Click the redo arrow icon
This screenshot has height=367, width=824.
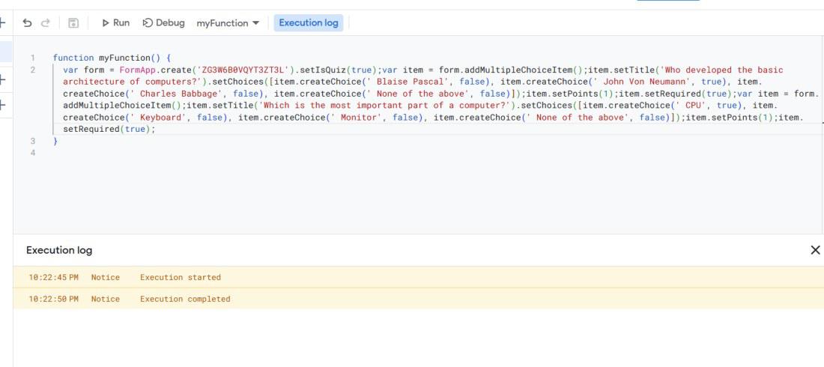pos(46,23)
